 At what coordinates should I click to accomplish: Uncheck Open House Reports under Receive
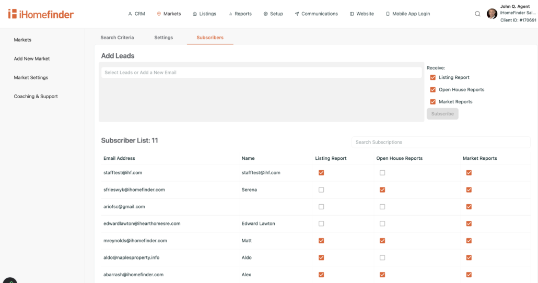[x=432, y=89]
